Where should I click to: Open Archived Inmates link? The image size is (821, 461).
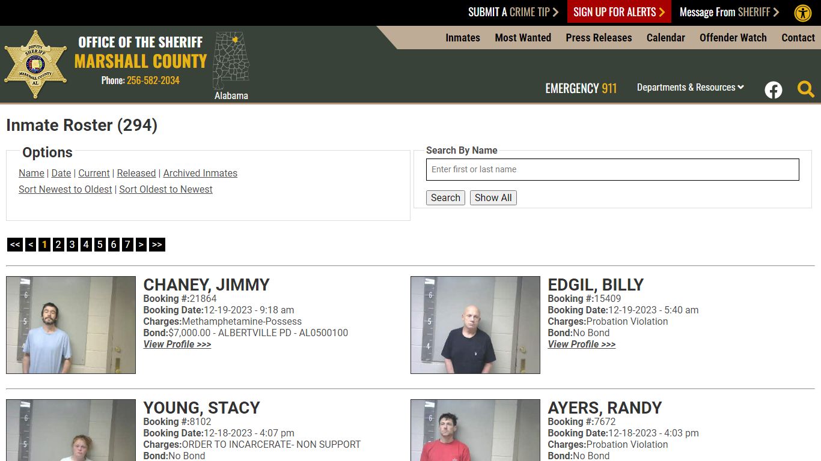(200, 173)
